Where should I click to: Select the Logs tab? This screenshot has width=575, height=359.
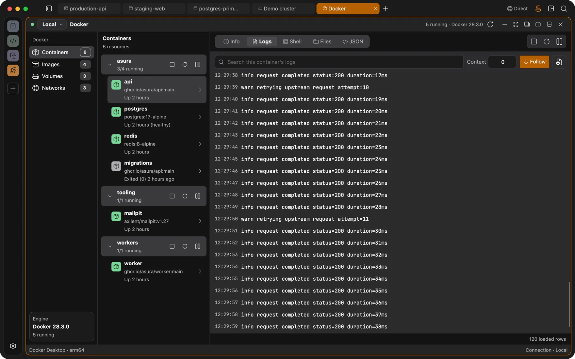[262, 41]
